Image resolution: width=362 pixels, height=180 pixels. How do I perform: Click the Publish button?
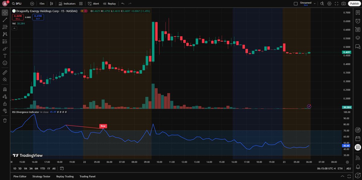[x=354, y=4]
